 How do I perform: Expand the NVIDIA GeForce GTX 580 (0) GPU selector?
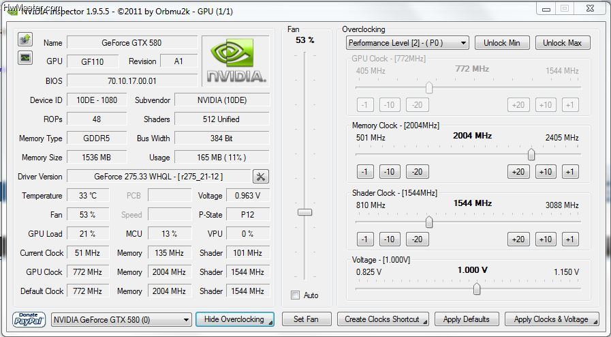(121, 320)
